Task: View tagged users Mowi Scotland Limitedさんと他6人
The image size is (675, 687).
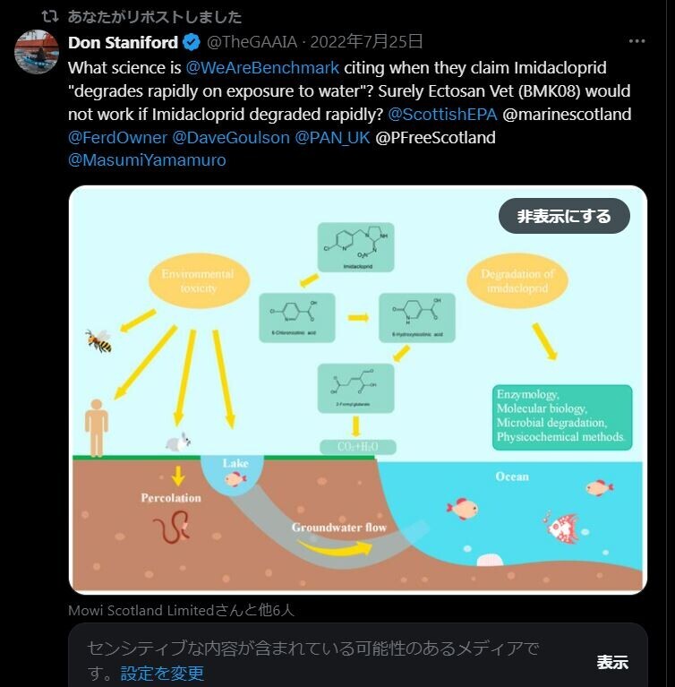Action: (182, 610)
